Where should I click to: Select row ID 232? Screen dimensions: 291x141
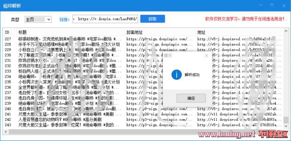tap(143, 66)
